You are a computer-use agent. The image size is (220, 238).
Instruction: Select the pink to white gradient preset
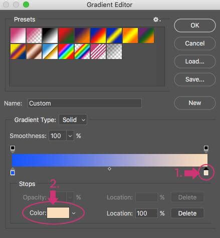pyautogui.click(x=18, y=35)
